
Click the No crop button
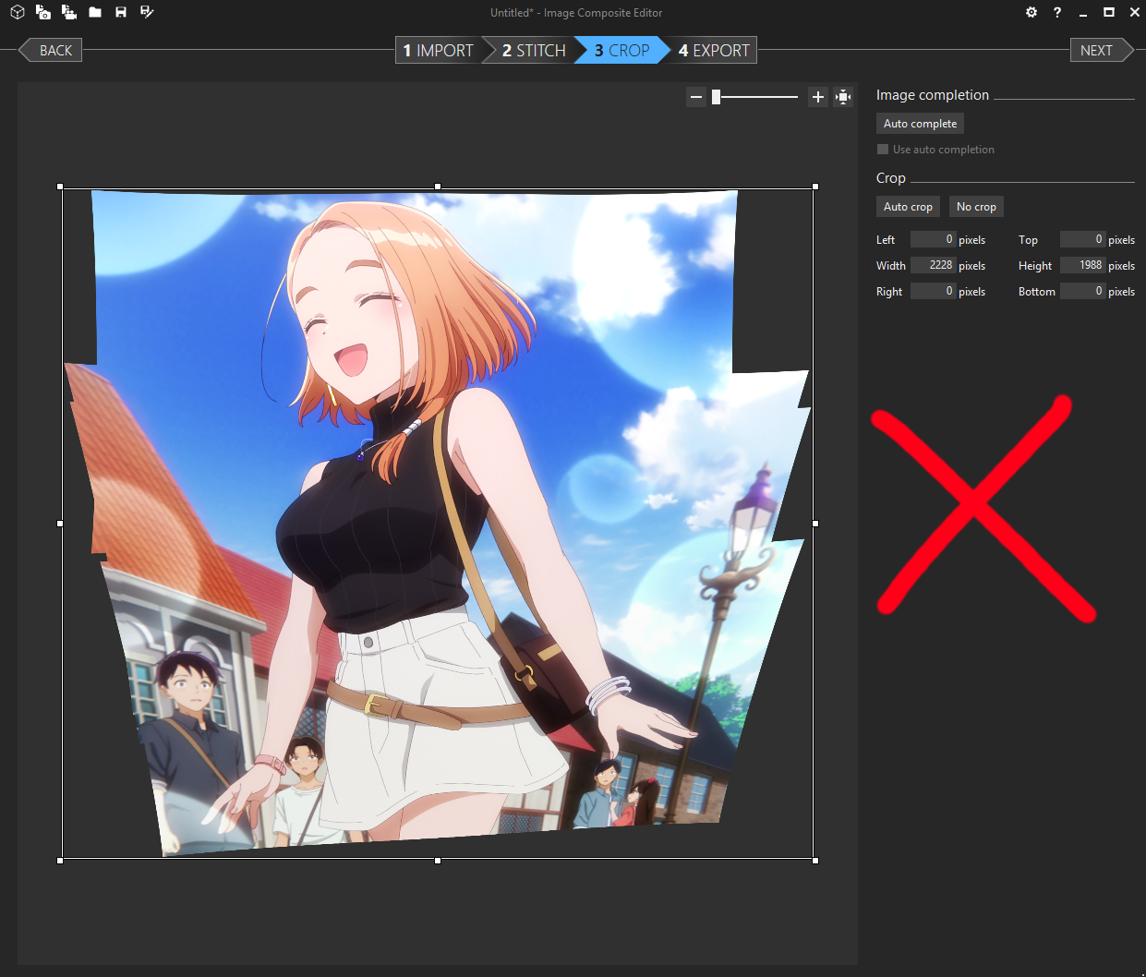[976, 207]
